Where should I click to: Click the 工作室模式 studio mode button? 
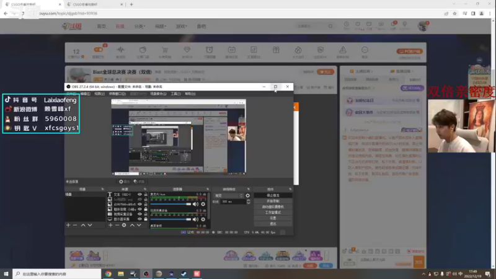pos(273,213)
